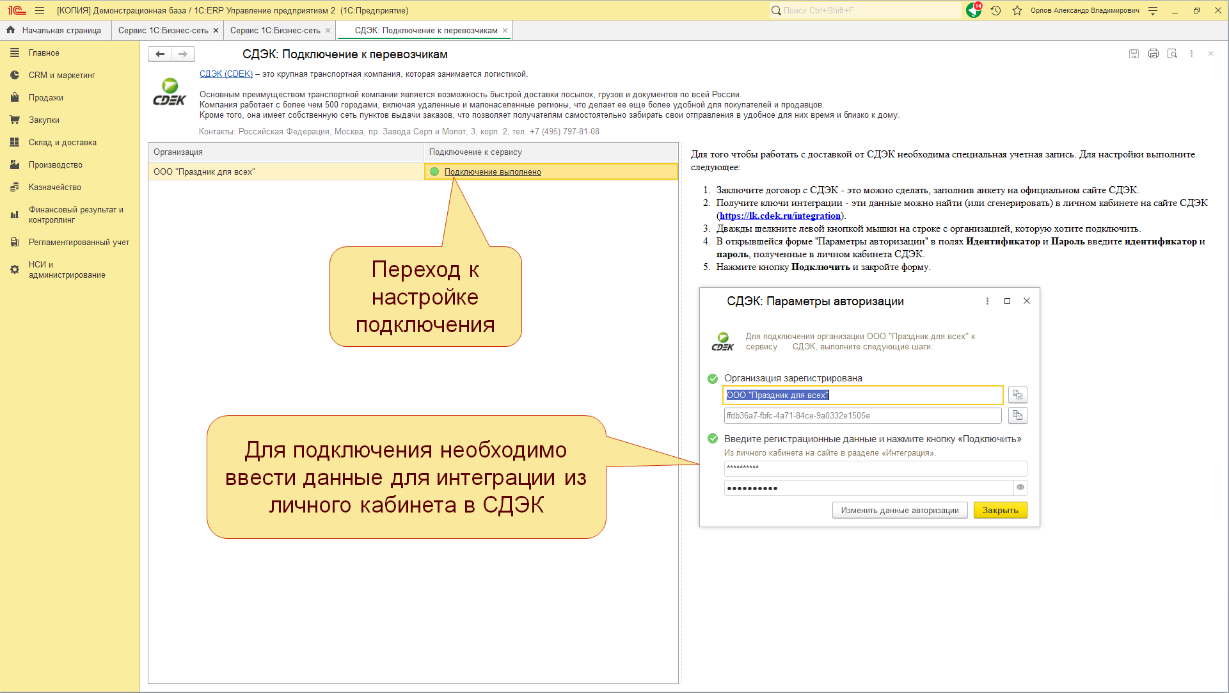Copy the identifier key with the copy icon
The width and height of the screenshot is (1229, 693).
pos(1017,415)
